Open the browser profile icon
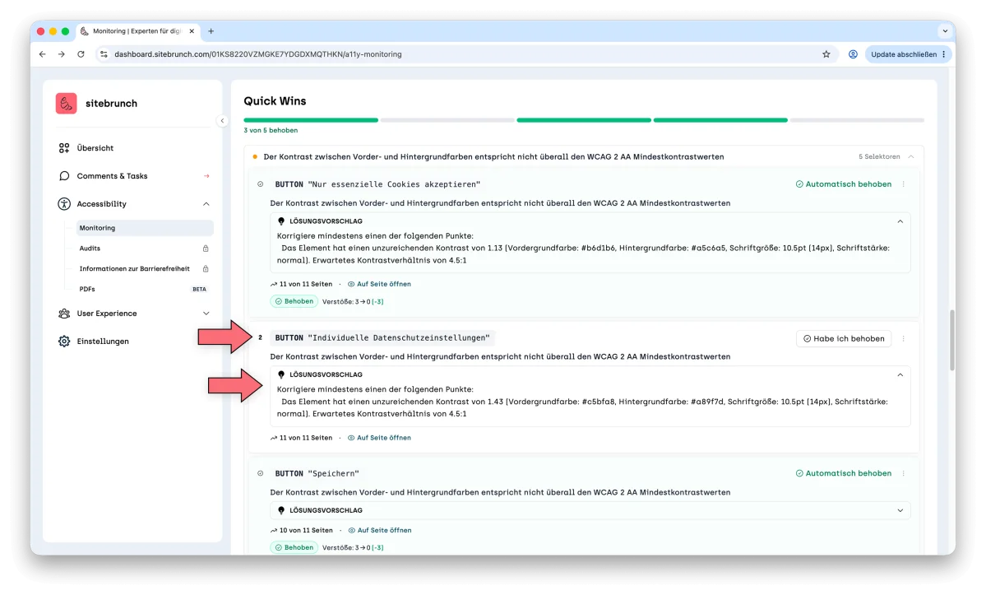Screen dimensions: 986x595 (853, 54)
